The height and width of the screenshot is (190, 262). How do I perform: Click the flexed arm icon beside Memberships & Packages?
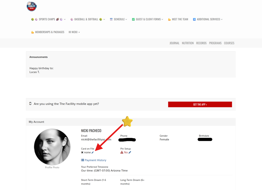tap(32, 32)
